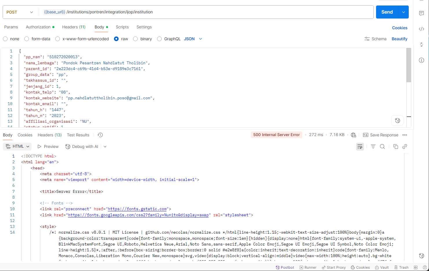Choose the binary body option
This screenshot has height=271, width=429.
[135, 39]
